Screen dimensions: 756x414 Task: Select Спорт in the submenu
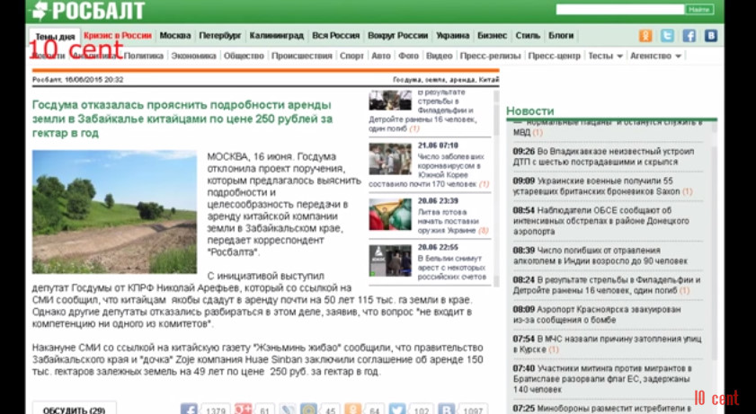(351, 56)
